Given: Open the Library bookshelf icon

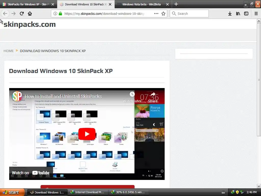Looking at the screenshot, I should (x=238, y=14).
